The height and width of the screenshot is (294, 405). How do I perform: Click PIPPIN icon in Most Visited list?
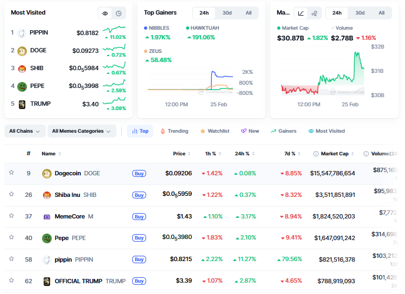click(22, 33)
